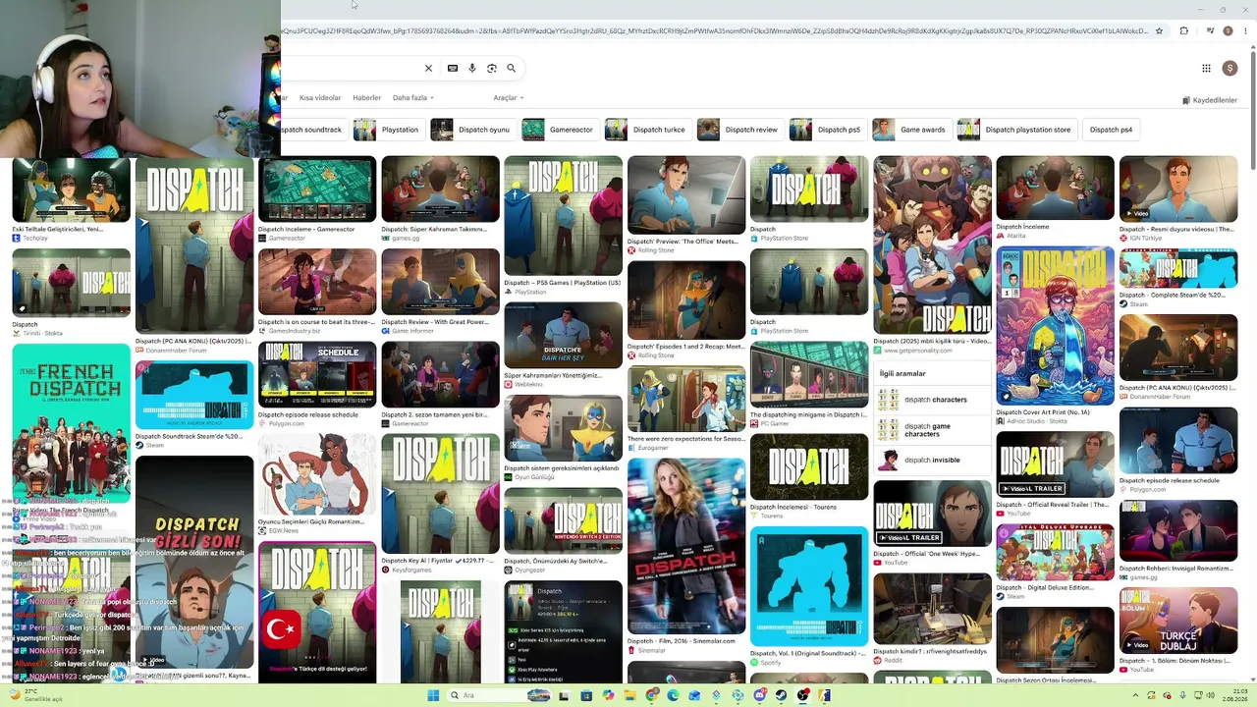
Task: Open the 'Dispatch Cover Art Print' thumbnail
Action: (1055, 326)
